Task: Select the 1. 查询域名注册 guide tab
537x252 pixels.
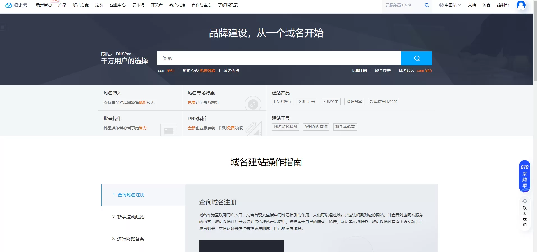Action: [143, 195]
